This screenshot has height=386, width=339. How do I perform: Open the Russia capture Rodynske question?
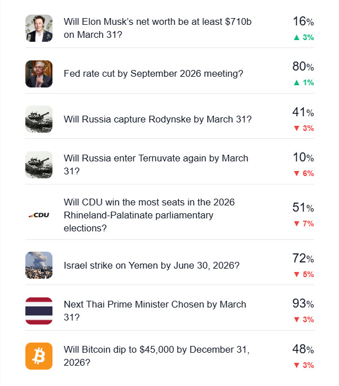[157, 120]
